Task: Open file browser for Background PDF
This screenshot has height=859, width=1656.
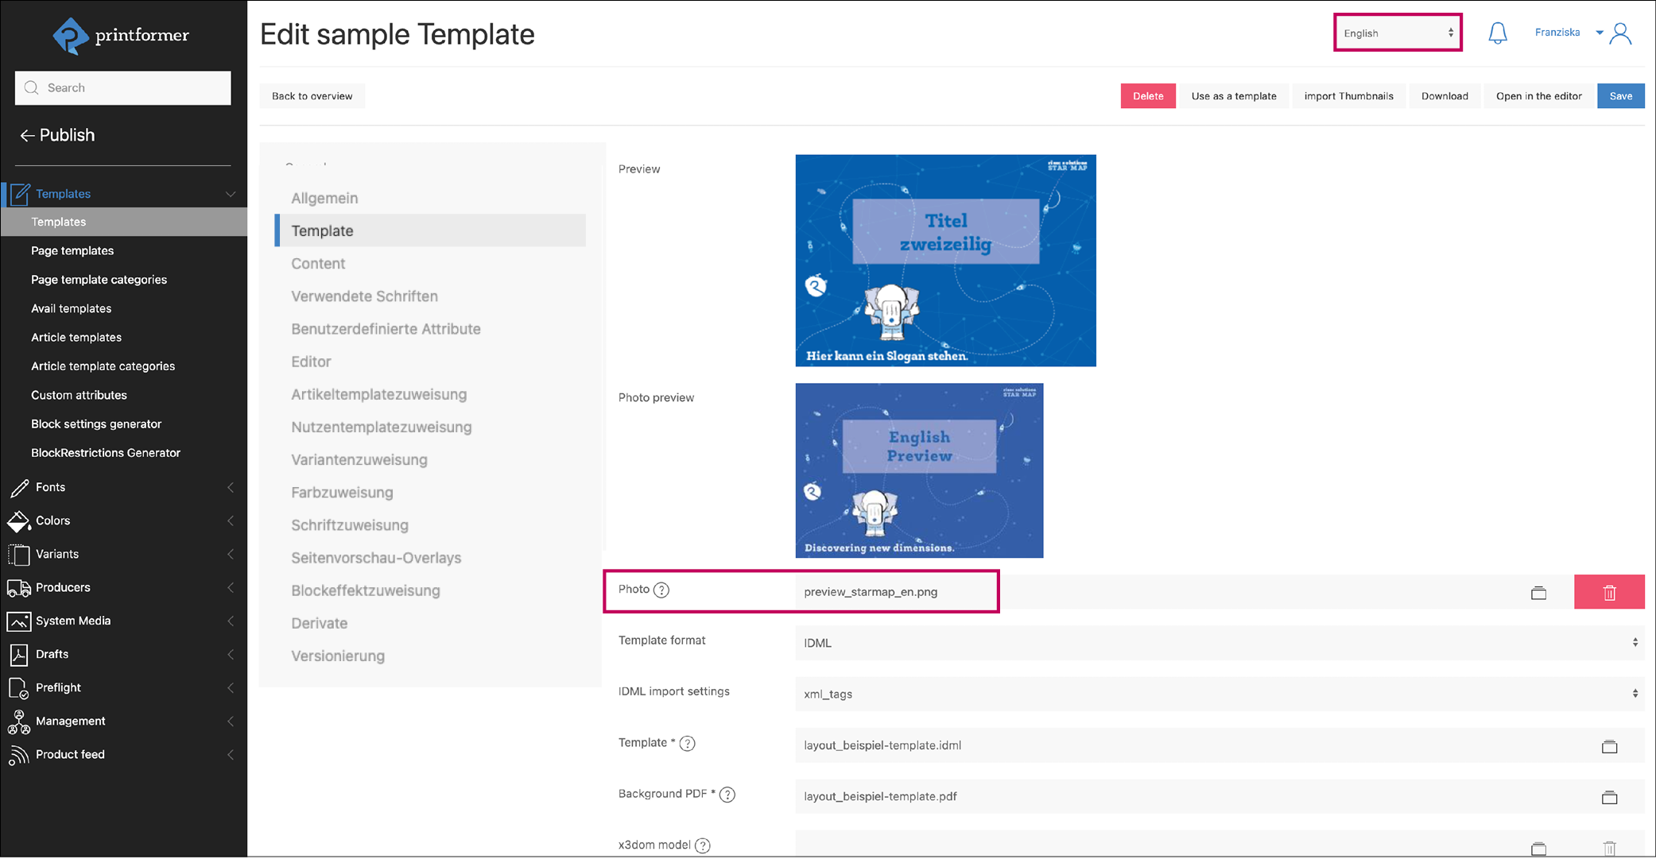Action: pyautogui.click(x=1609, y=797)
